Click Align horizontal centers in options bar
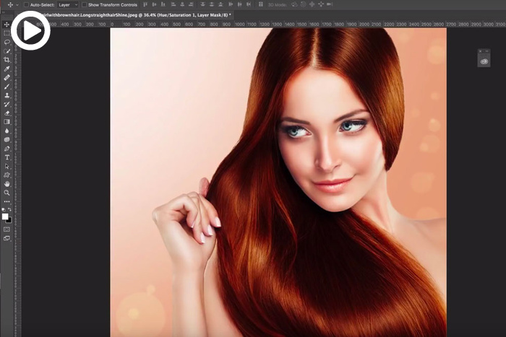The width and height of the screenshot is (506, 337). pos(182,4)
